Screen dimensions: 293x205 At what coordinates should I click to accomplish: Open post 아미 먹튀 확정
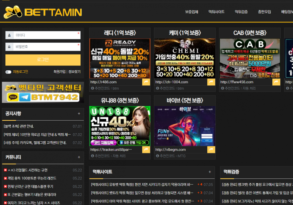[x=142, y=201]
